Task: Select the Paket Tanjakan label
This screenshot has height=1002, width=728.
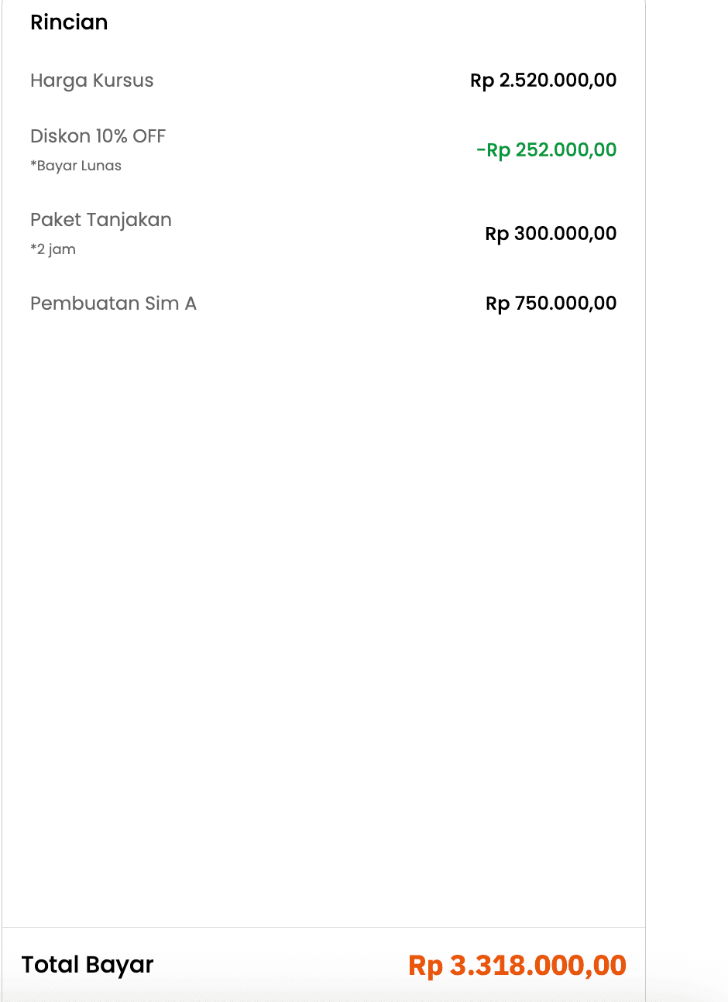Action: pyautogui.click(x=101, y=220)
